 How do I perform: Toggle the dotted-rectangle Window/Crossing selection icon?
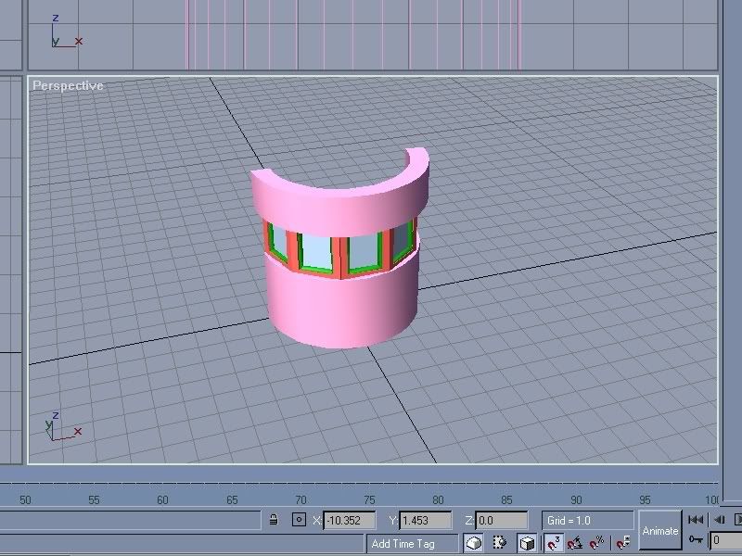(500, 543)
